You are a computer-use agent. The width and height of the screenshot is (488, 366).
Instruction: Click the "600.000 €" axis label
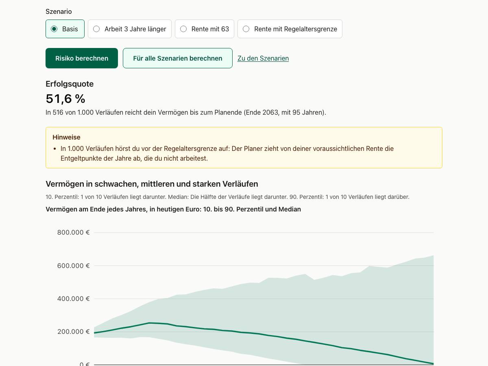click(74, 266)
